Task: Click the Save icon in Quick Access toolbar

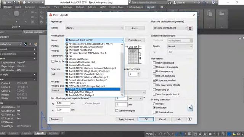Action: point(14,2)
